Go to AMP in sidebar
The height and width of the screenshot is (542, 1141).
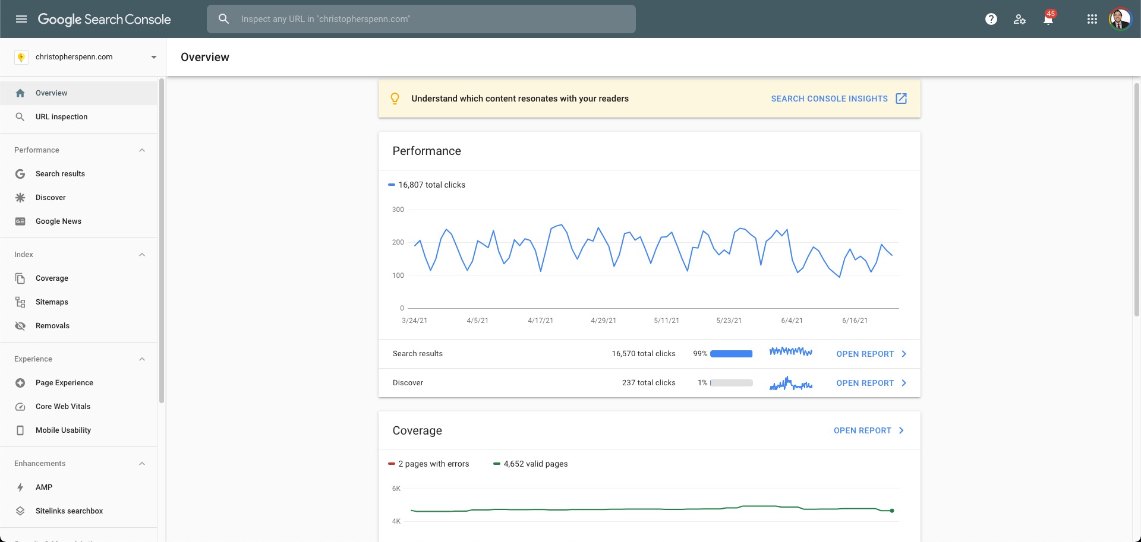coord(78,487)
